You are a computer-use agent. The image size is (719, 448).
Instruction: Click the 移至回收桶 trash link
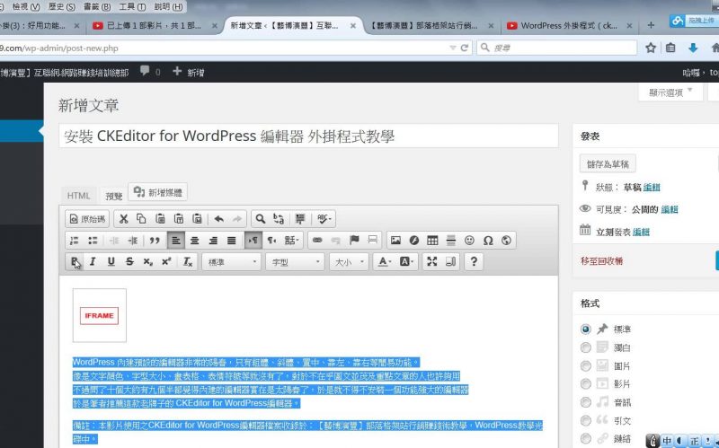pos(601,260)
